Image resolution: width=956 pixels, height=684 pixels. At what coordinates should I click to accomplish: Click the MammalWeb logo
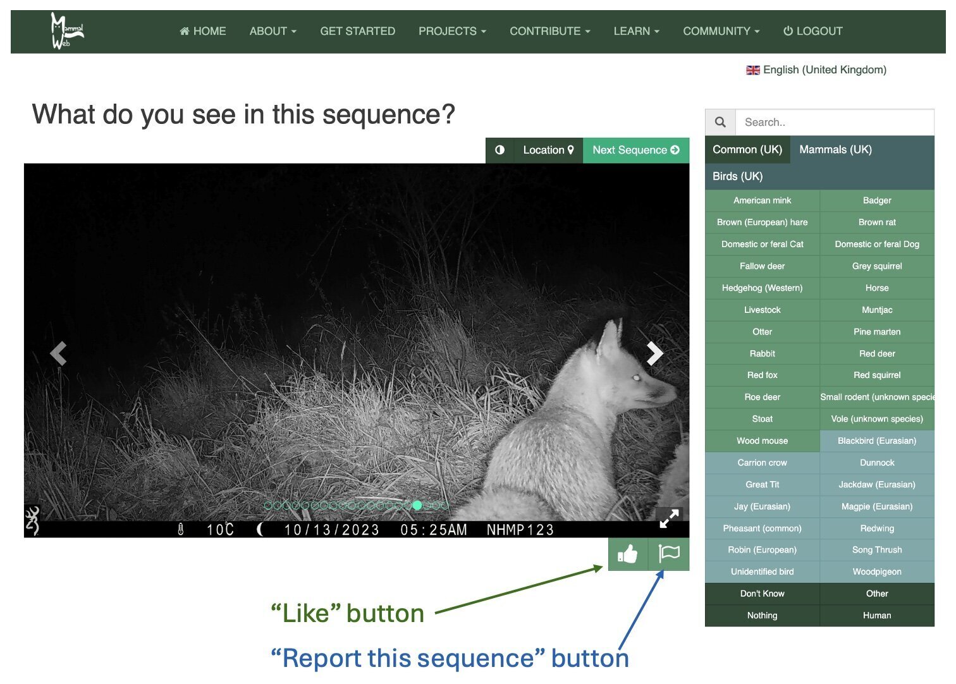pos(67,31)
